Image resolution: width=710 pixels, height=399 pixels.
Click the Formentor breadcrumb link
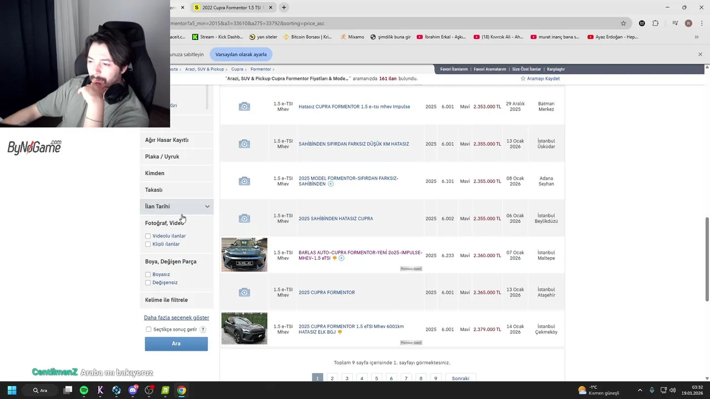pyautogui.click(x=261, y=69)
